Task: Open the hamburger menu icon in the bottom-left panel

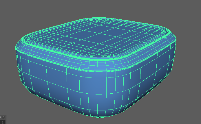Action: point(3,117)
